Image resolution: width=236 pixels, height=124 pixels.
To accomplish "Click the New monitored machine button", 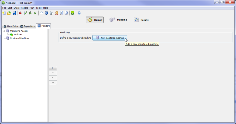I will (110, 38).
